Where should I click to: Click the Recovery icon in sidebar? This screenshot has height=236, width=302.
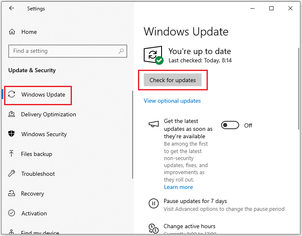[12, 194]
